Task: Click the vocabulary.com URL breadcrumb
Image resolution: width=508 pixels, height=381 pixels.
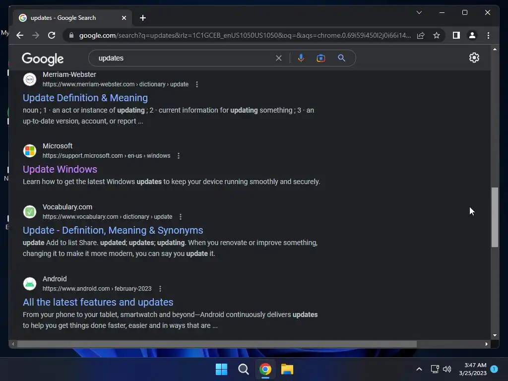Action: (x=107, y=217)
